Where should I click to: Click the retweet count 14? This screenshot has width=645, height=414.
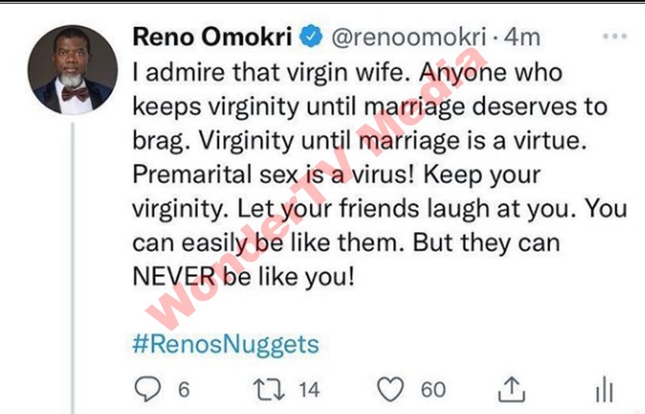pyautogui.click(x=309, y=390)
